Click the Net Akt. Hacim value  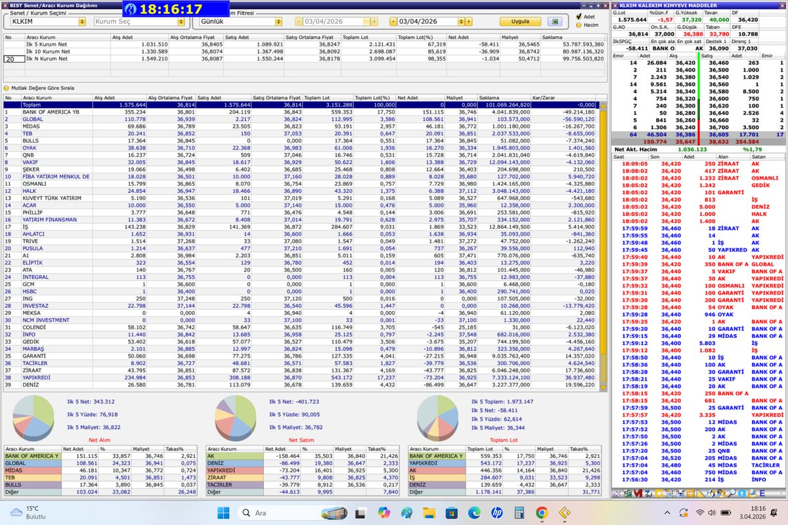[x=693, y=150]
